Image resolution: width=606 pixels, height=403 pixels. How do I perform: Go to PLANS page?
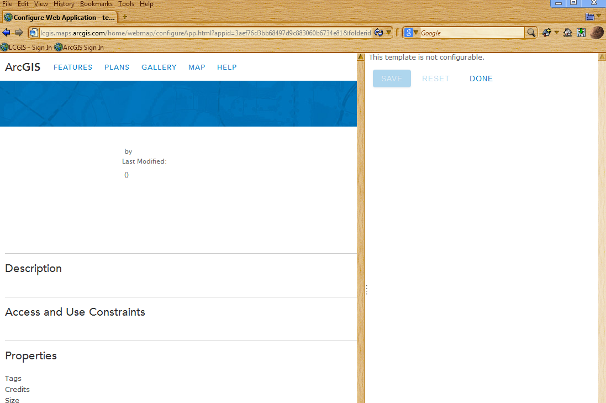click(x=117, y=67)
